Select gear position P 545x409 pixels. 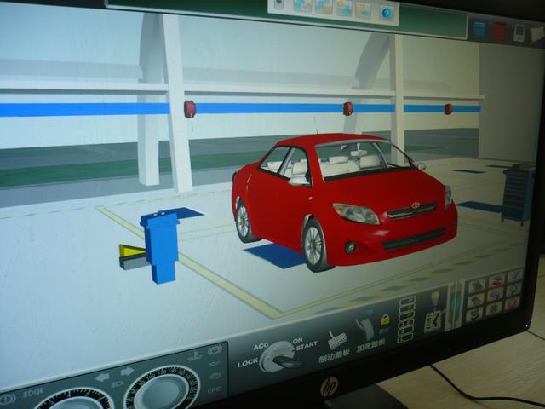[407, 301]
